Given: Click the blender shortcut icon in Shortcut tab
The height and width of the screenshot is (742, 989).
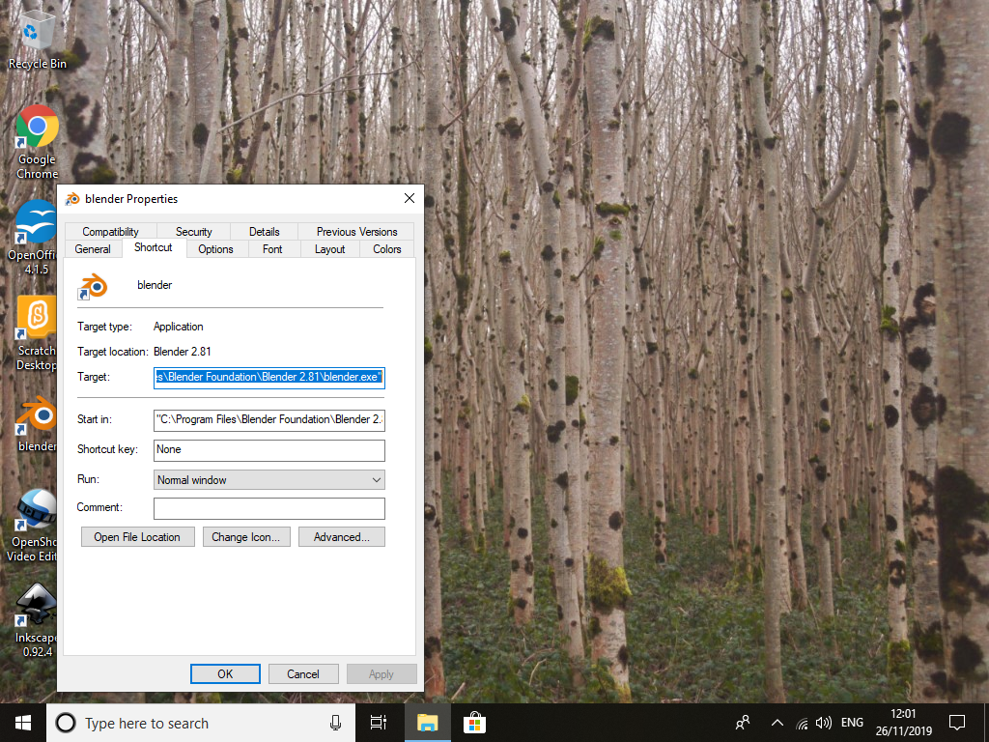Looking at the screenshot, I should (x=93, y=286).
